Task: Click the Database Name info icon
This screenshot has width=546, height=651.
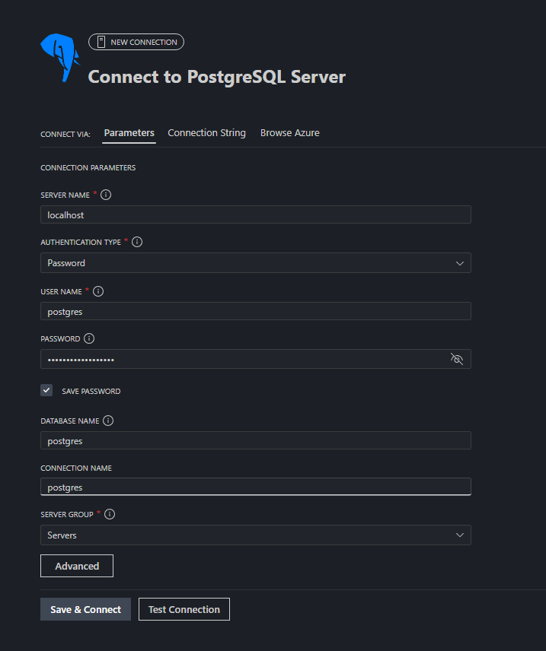Action: (108, 421)
